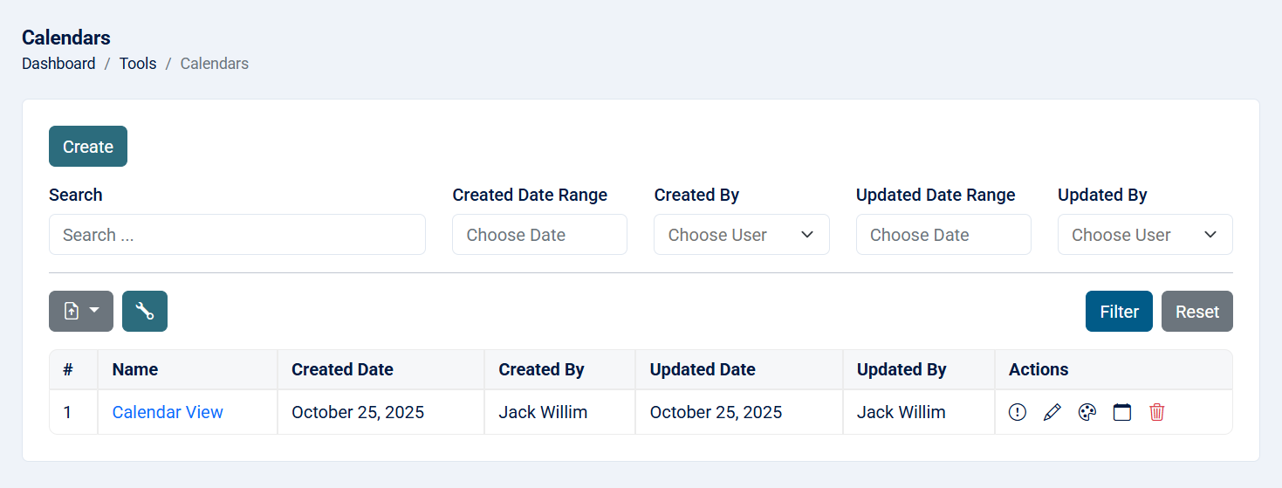Expand the Created By user dropdown
Image resolution: width=1282 pixels, height=488 pixels.
point(741,235)
